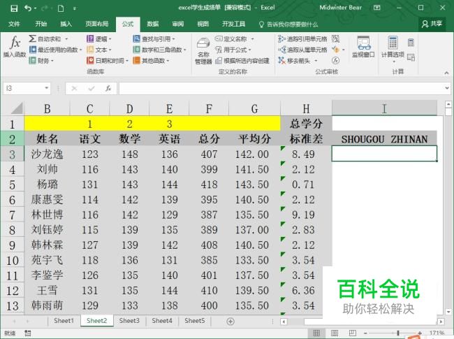Open Calculation Options dropdown

point(393,50)
